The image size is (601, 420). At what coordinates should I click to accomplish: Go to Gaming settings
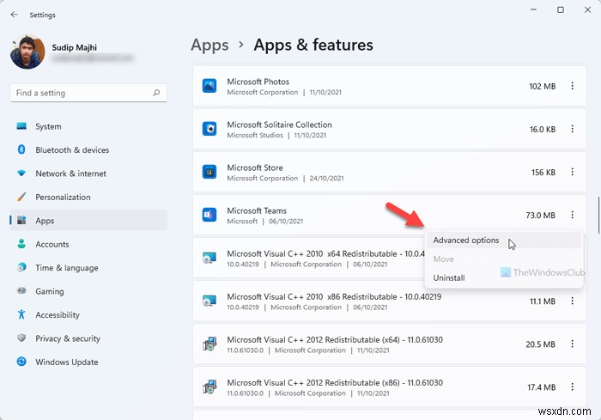(x=88, y=291)
